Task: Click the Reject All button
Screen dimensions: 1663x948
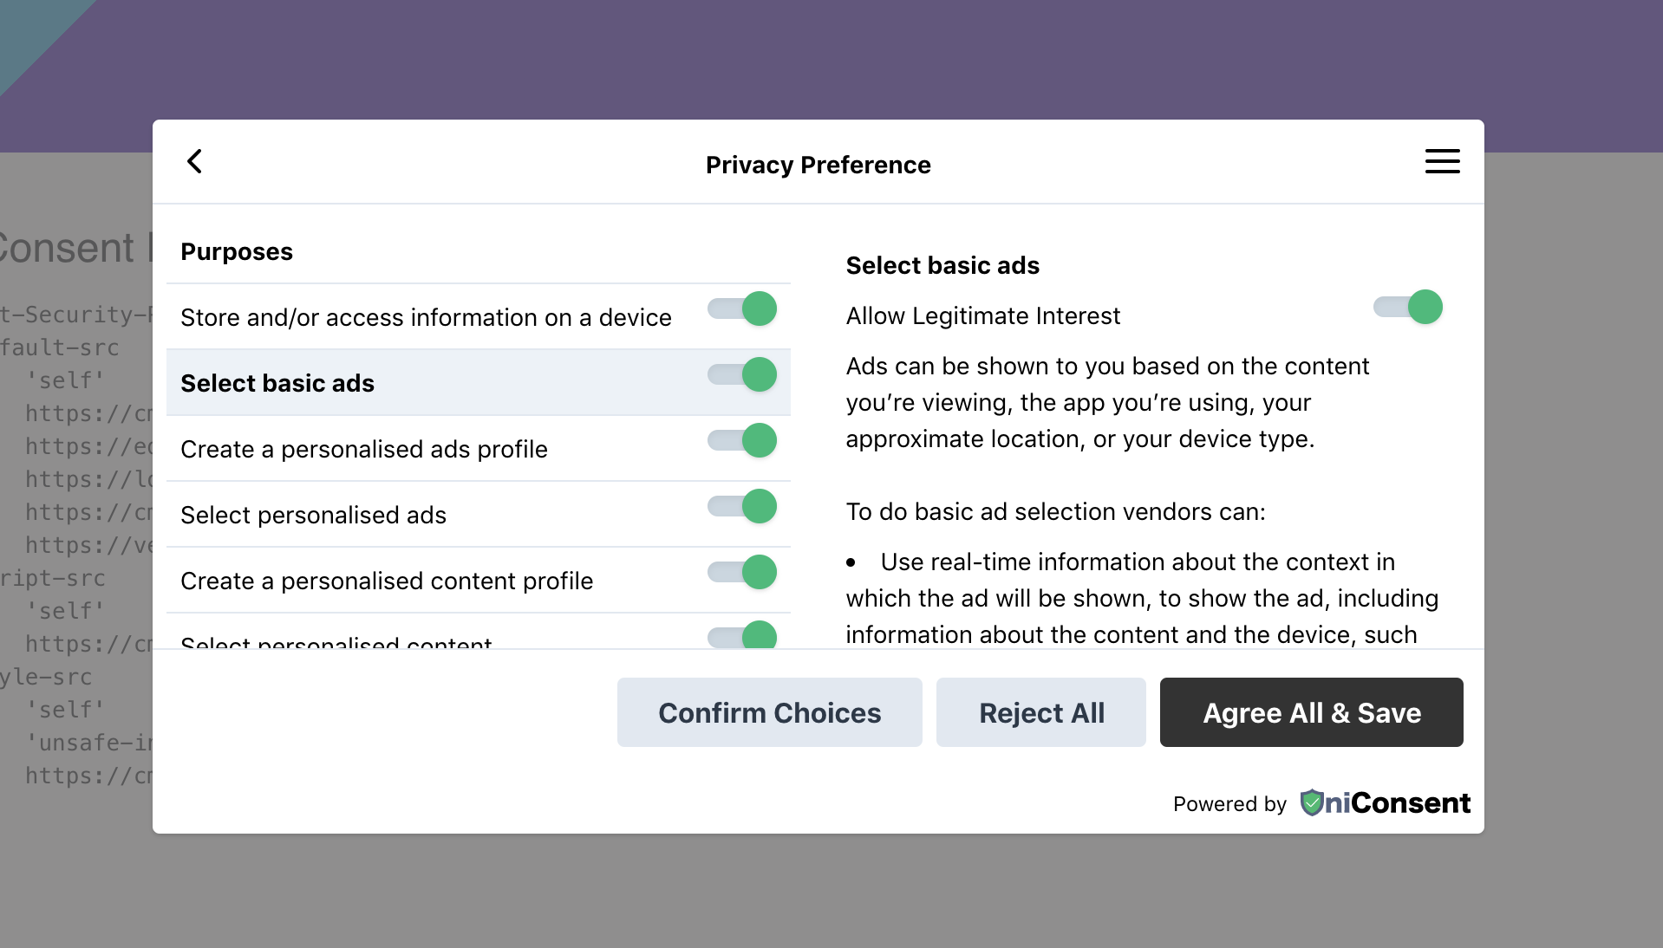Action: click(1040, 712)
